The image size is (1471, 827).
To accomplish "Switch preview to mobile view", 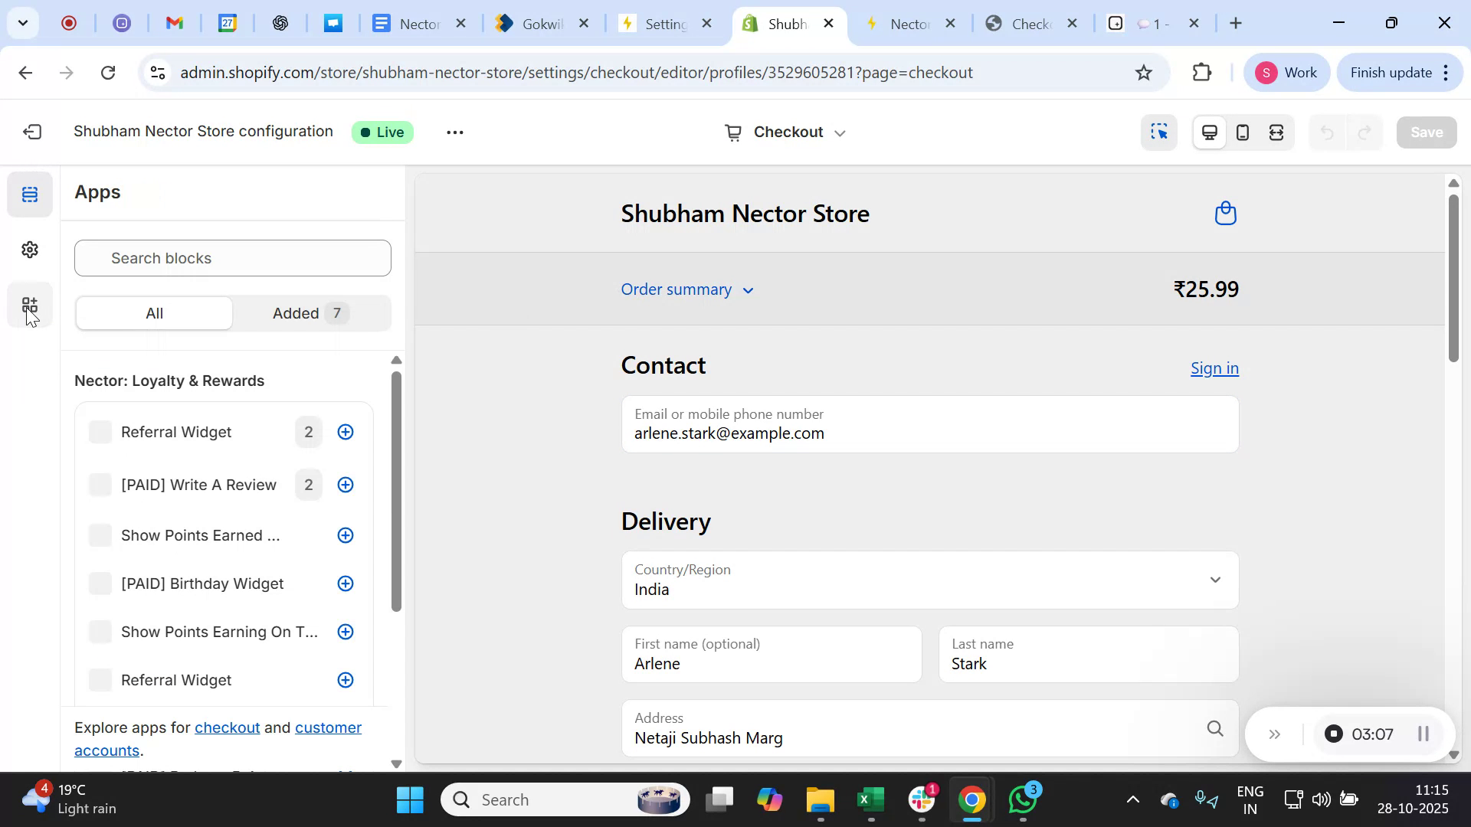I will coord(1242,132).
